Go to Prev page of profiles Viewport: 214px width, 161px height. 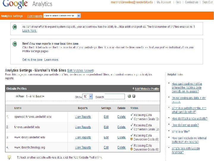tap(20, 96)
